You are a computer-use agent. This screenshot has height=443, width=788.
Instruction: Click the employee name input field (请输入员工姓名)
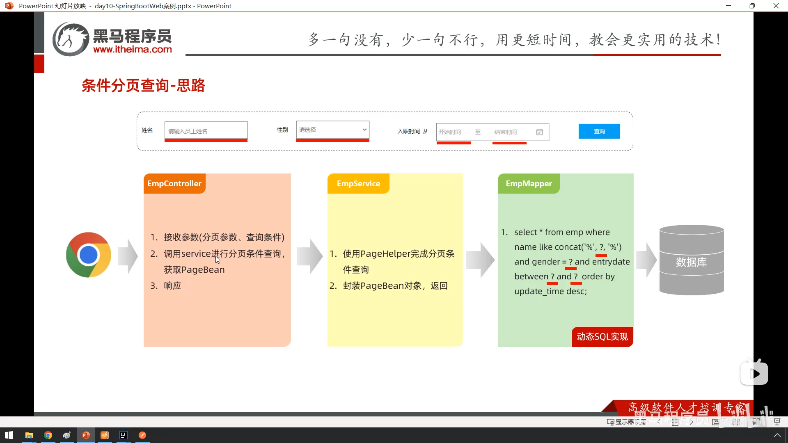point(206,131)
